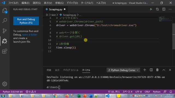This screenshot has width=175, height=98.
Task: Open the feedback icon in status bar
Action: [165, 92]
